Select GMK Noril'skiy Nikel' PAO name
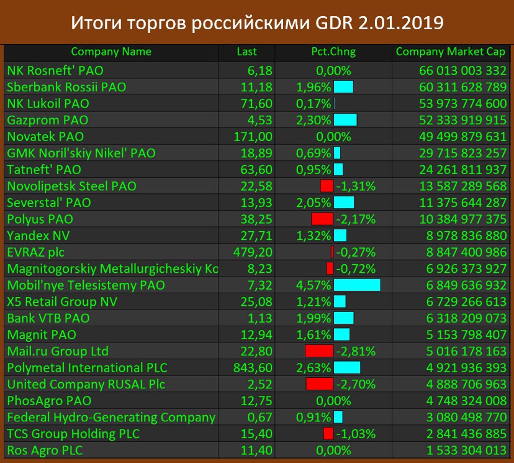Screen dimensions: 514x463 pyautogui.click(x=81, y=154)
